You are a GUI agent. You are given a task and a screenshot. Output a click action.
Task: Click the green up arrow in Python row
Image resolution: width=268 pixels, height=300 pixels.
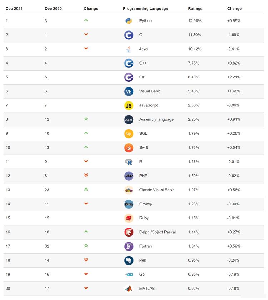pos(86,20)
